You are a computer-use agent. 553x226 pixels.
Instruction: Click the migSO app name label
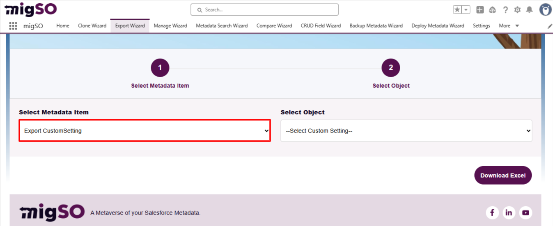(33, 26)
